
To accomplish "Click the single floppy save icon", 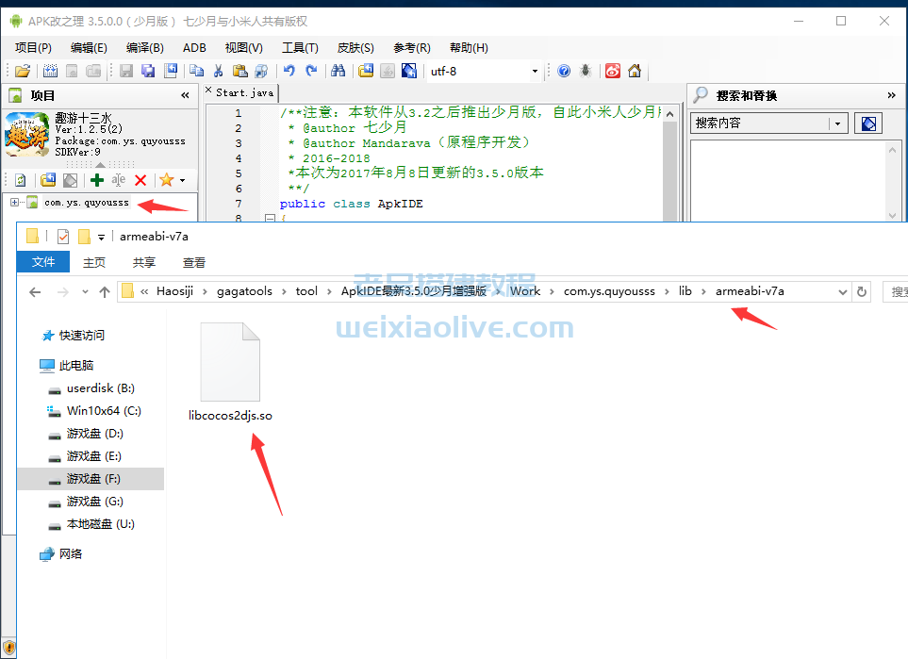I will tap(126, 71).
